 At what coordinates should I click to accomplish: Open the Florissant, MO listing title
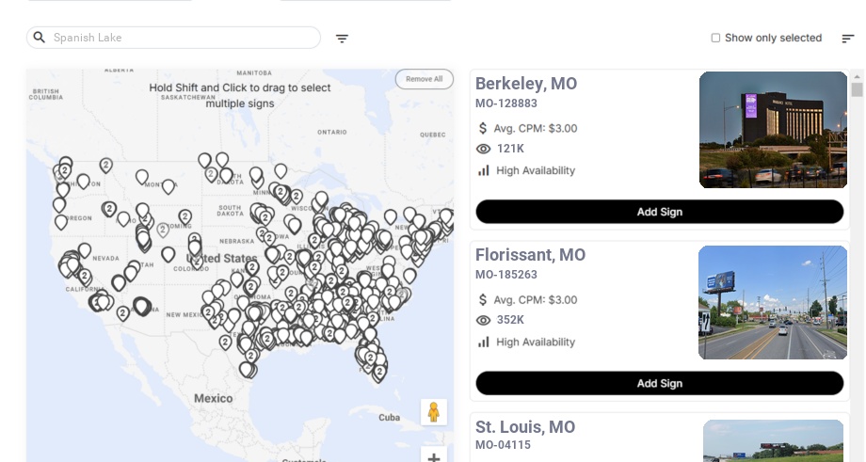(x=530, y=255)
